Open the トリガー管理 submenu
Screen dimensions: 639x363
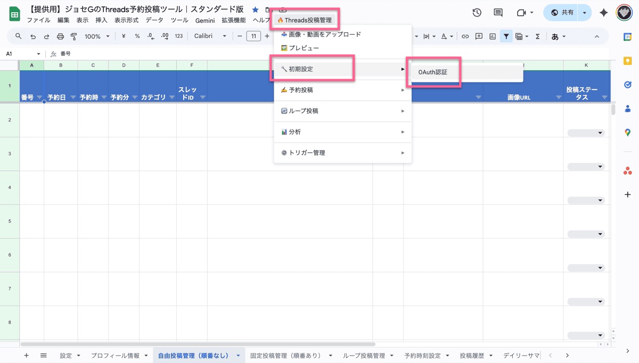[x=342, y=152]
